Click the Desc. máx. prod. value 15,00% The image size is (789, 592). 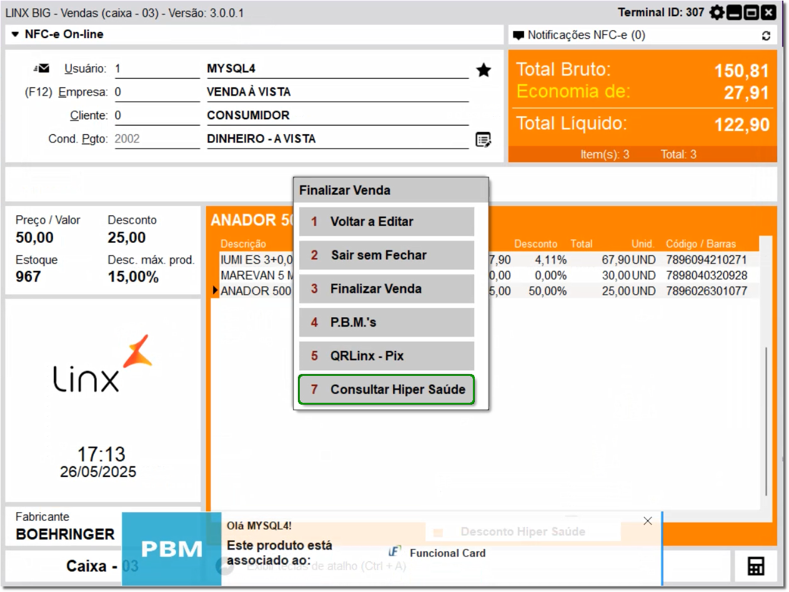tap(133, 277)
